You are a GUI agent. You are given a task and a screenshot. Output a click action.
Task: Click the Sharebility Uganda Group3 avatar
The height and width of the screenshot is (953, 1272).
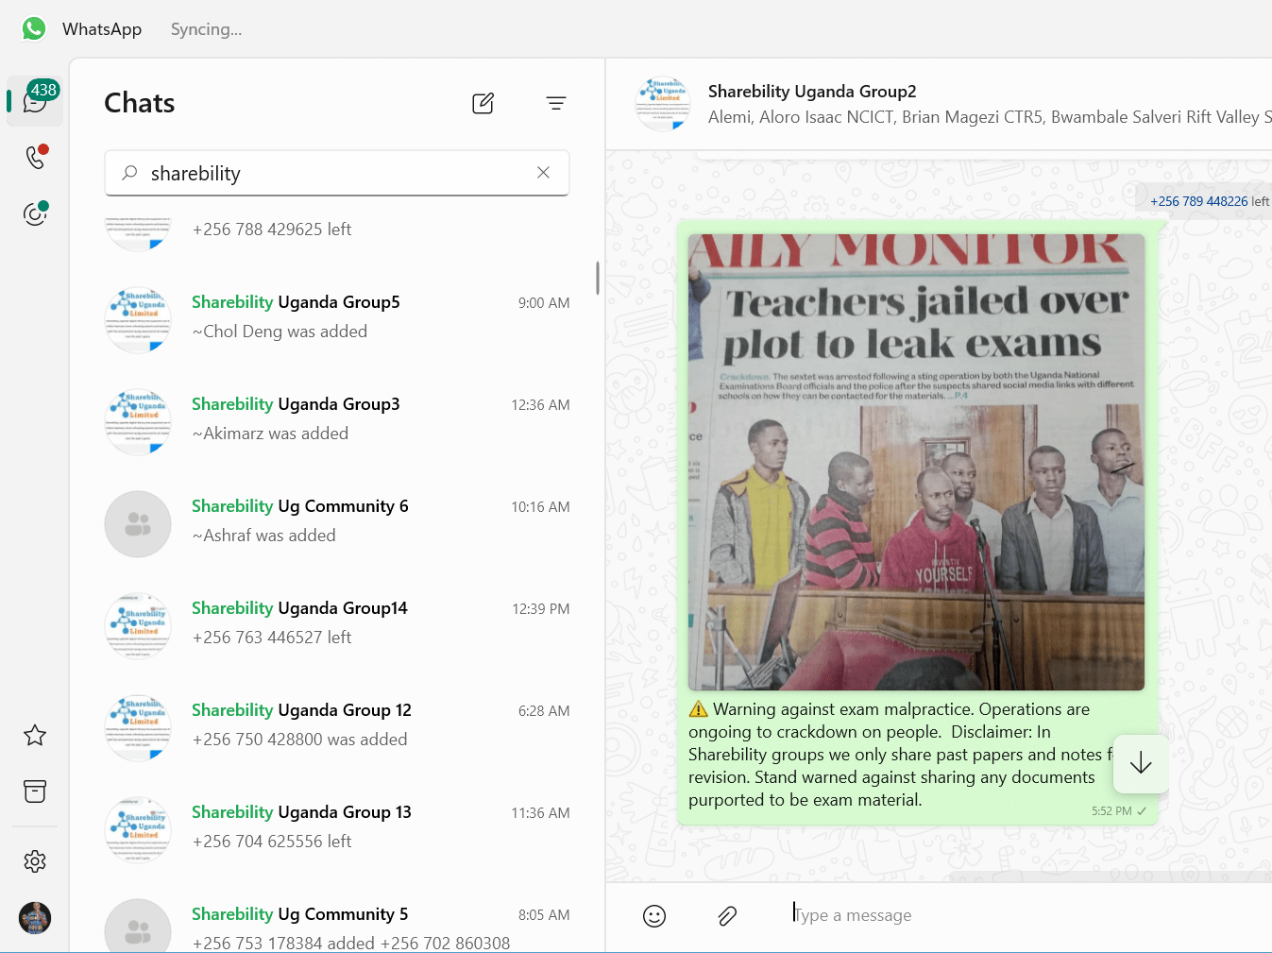[138, 421]
